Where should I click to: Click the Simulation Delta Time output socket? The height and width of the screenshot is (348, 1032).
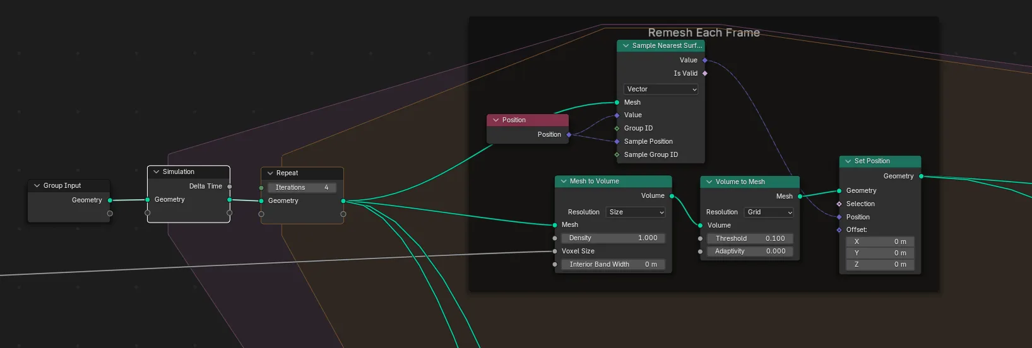(230, 186)
